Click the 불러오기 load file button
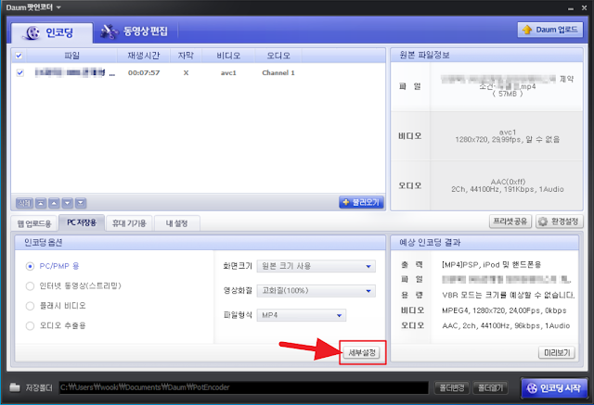 coord(361,202)
